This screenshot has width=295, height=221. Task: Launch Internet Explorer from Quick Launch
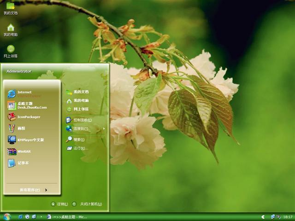tap(20, 217)
